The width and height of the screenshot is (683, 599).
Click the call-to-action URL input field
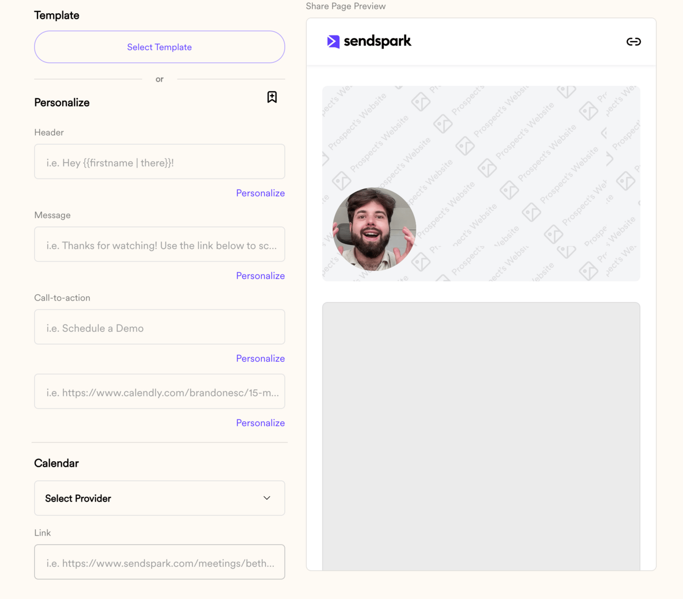click(x=160, y=391)
